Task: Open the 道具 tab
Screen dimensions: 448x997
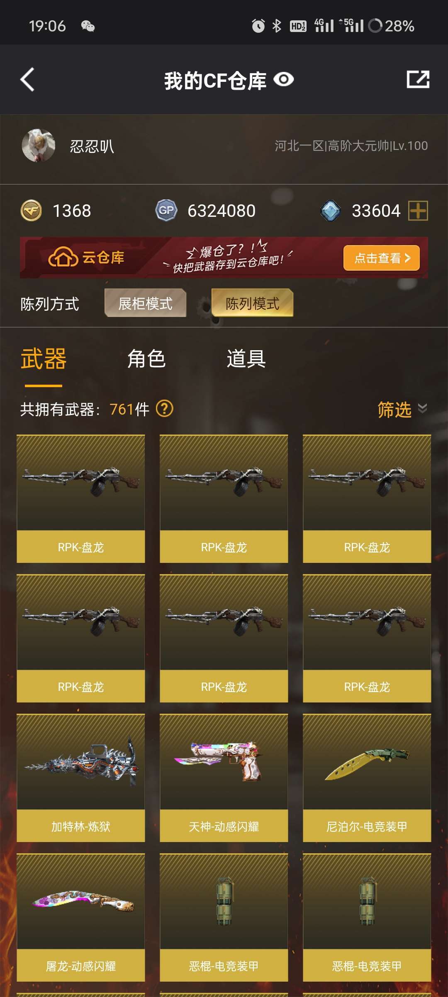Action: 246,359
